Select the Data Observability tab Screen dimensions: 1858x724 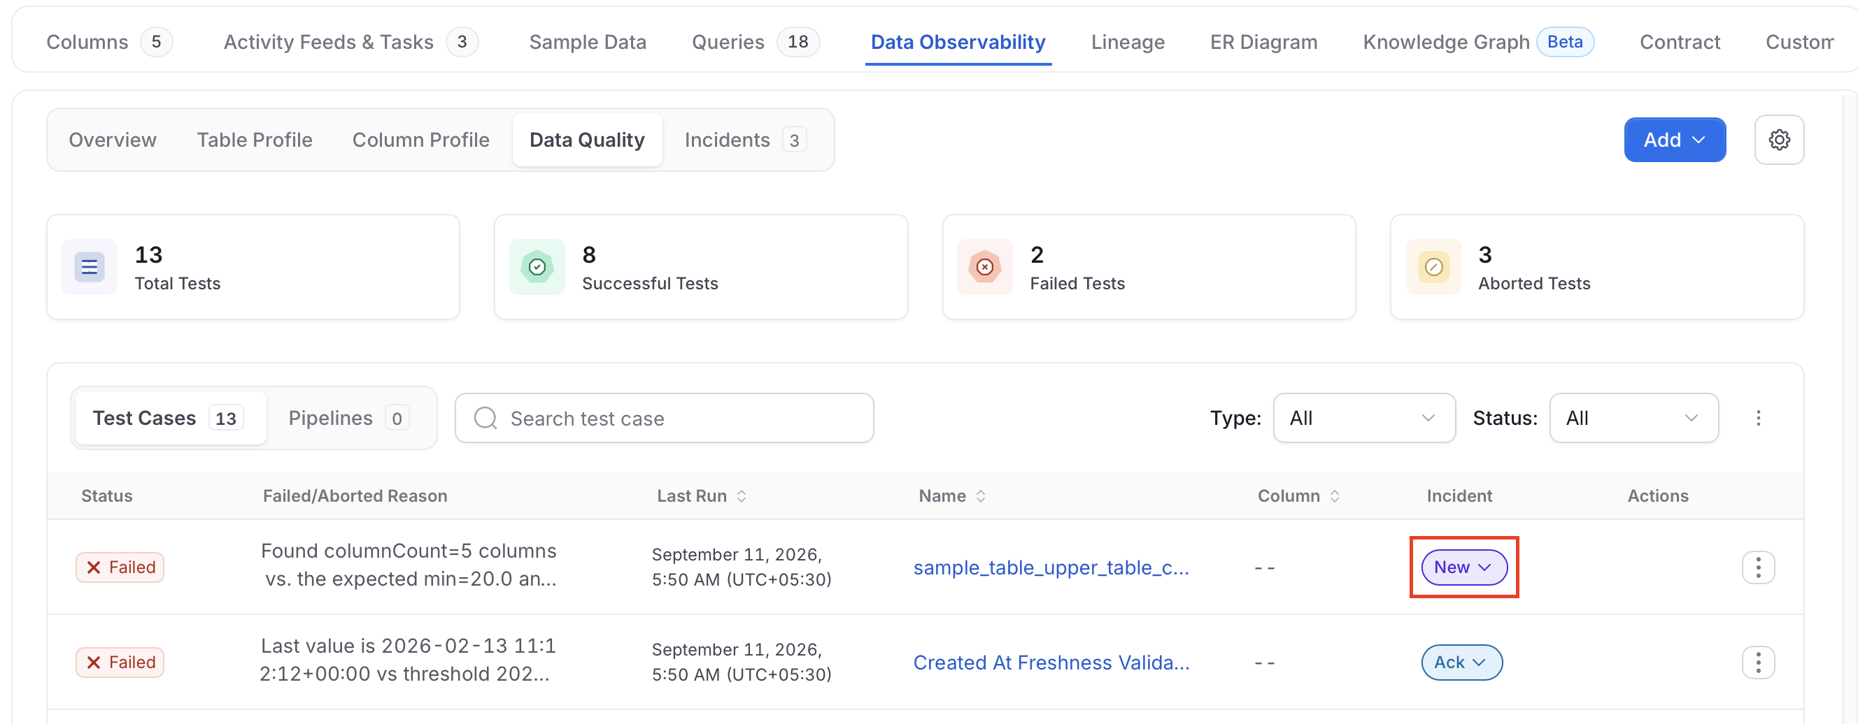pos(958,42)
